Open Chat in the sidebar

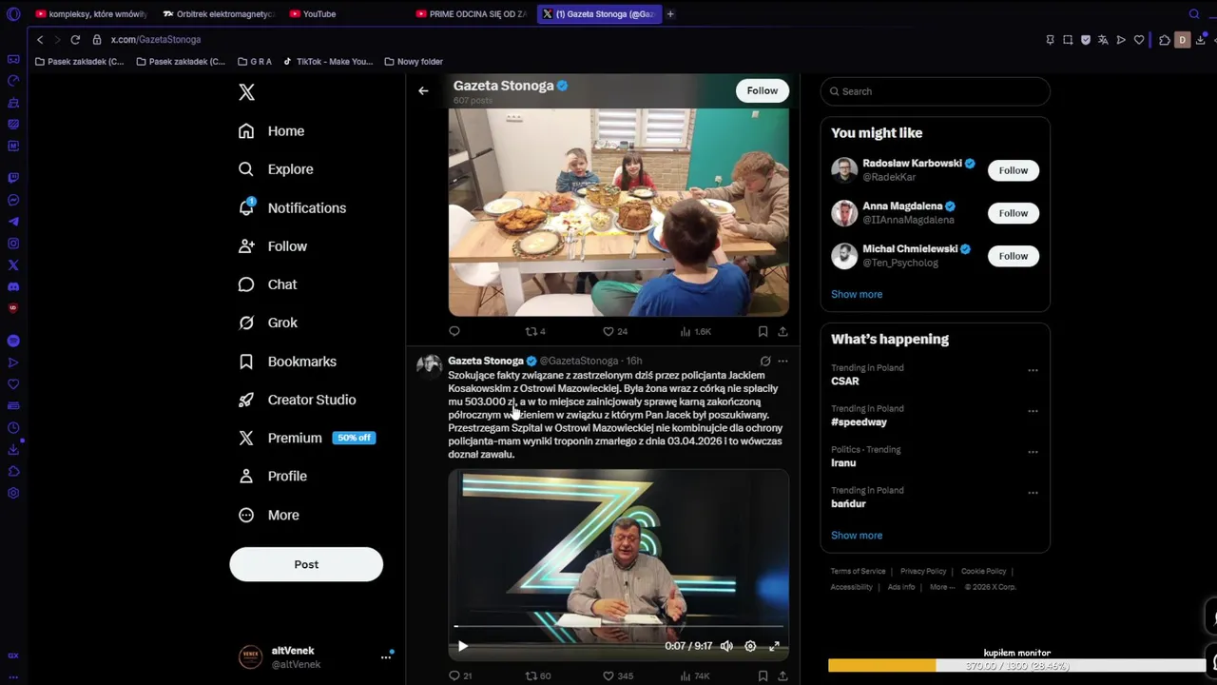click(268, 284)
